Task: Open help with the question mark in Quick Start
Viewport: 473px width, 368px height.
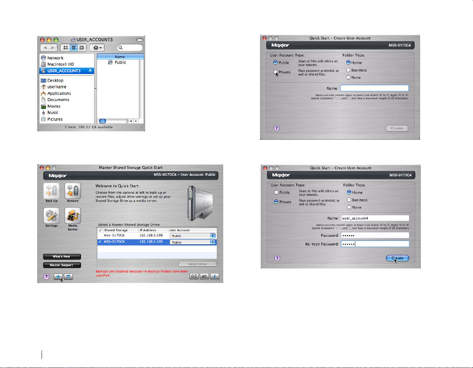Action: (x=46, y=277)
